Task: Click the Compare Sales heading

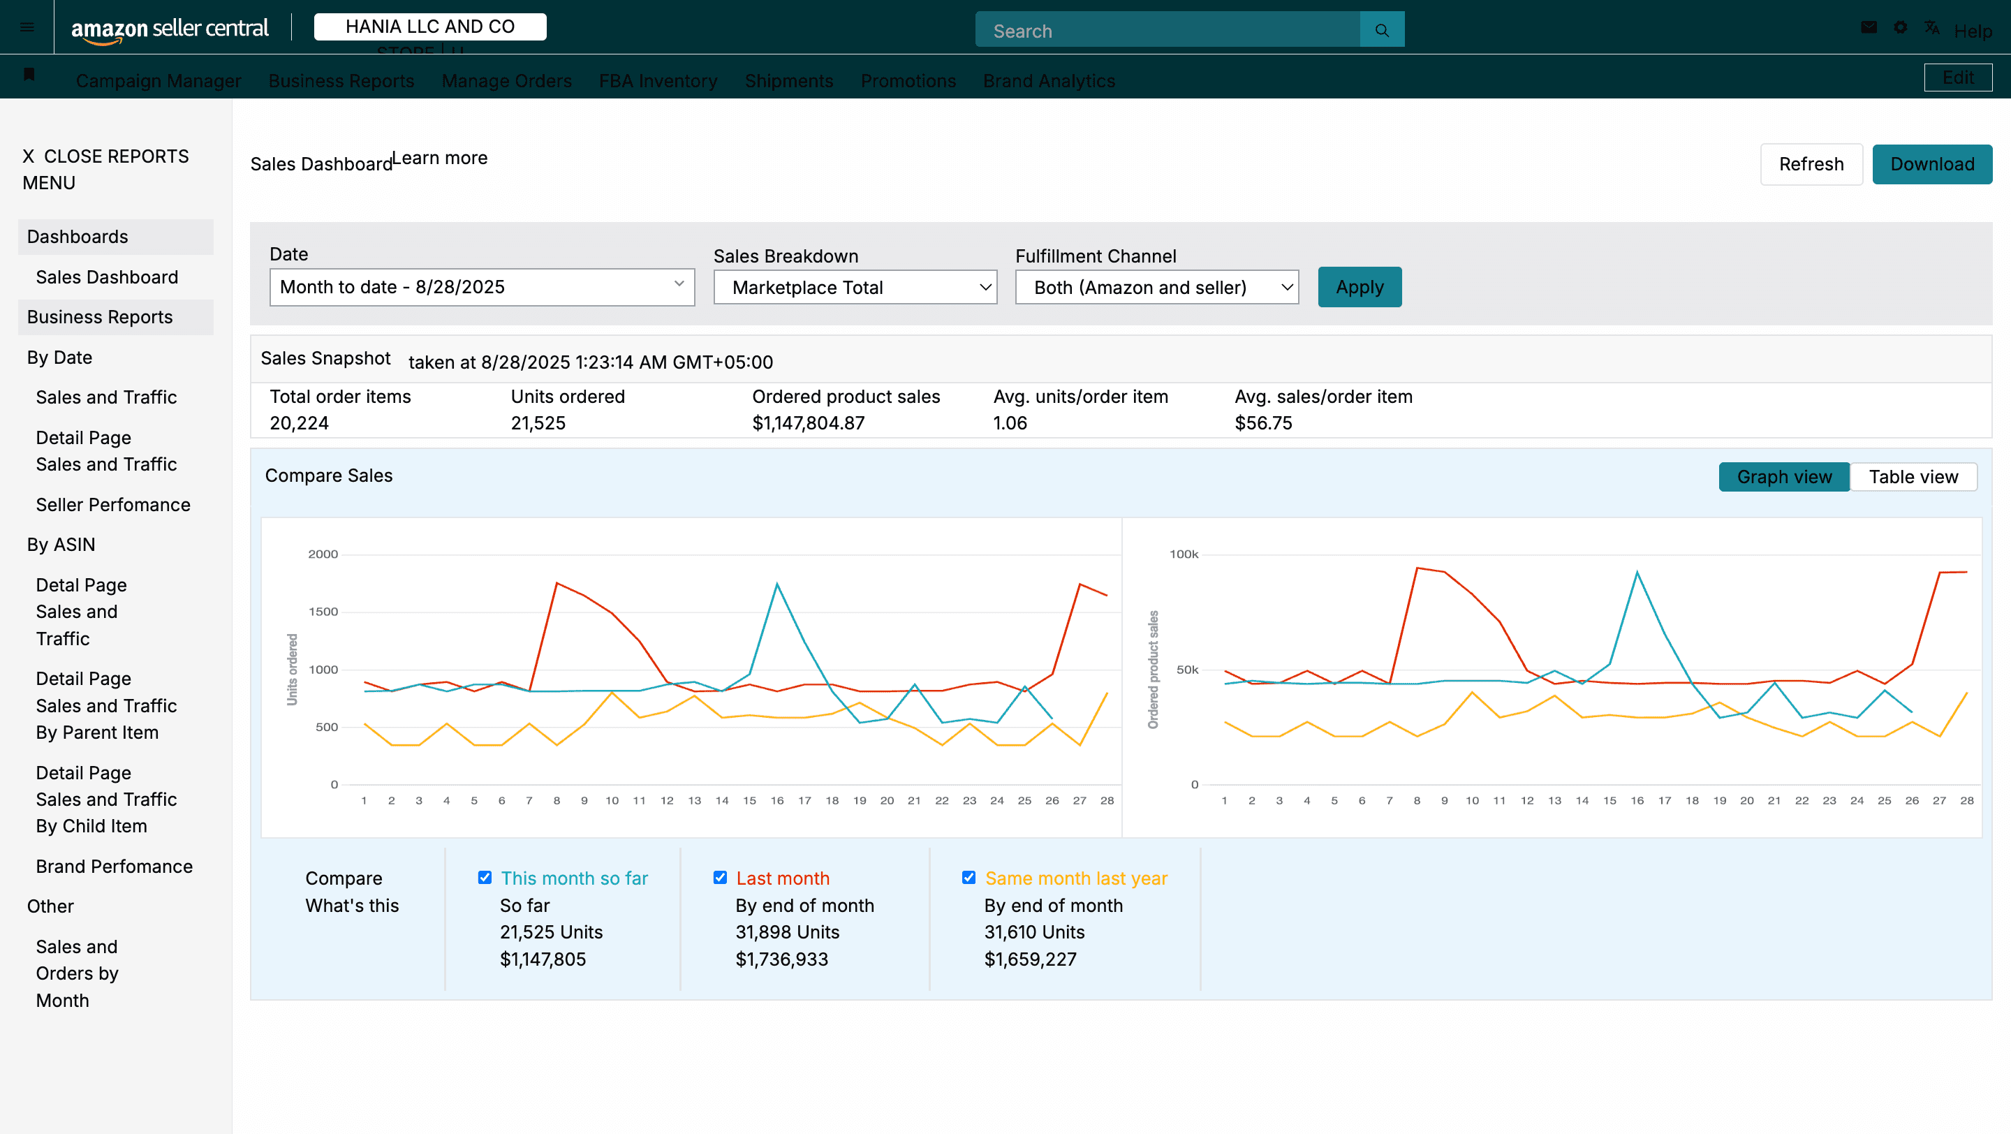Action: coord(329,476)
